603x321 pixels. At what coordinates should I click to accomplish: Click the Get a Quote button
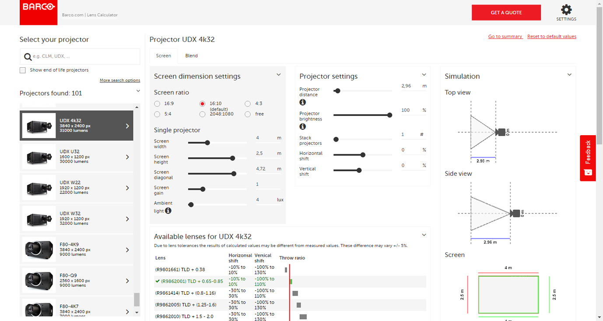tap(506, 13)
